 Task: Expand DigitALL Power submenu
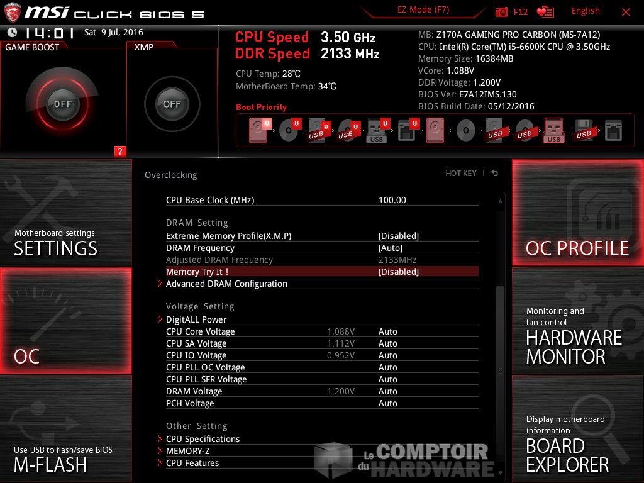pyautogui.click(x=196, y=319)
